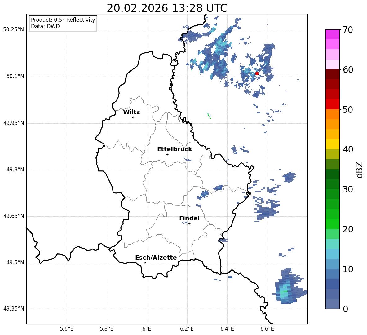The image size is (367, 335).
Task: Click the yellow colorbar segment at 40
Action: (x=332, y=144)
